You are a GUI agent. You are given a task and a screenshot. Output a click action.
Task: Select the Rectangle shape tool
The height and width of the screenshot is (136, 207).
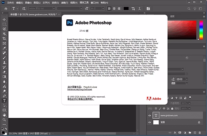4,110
